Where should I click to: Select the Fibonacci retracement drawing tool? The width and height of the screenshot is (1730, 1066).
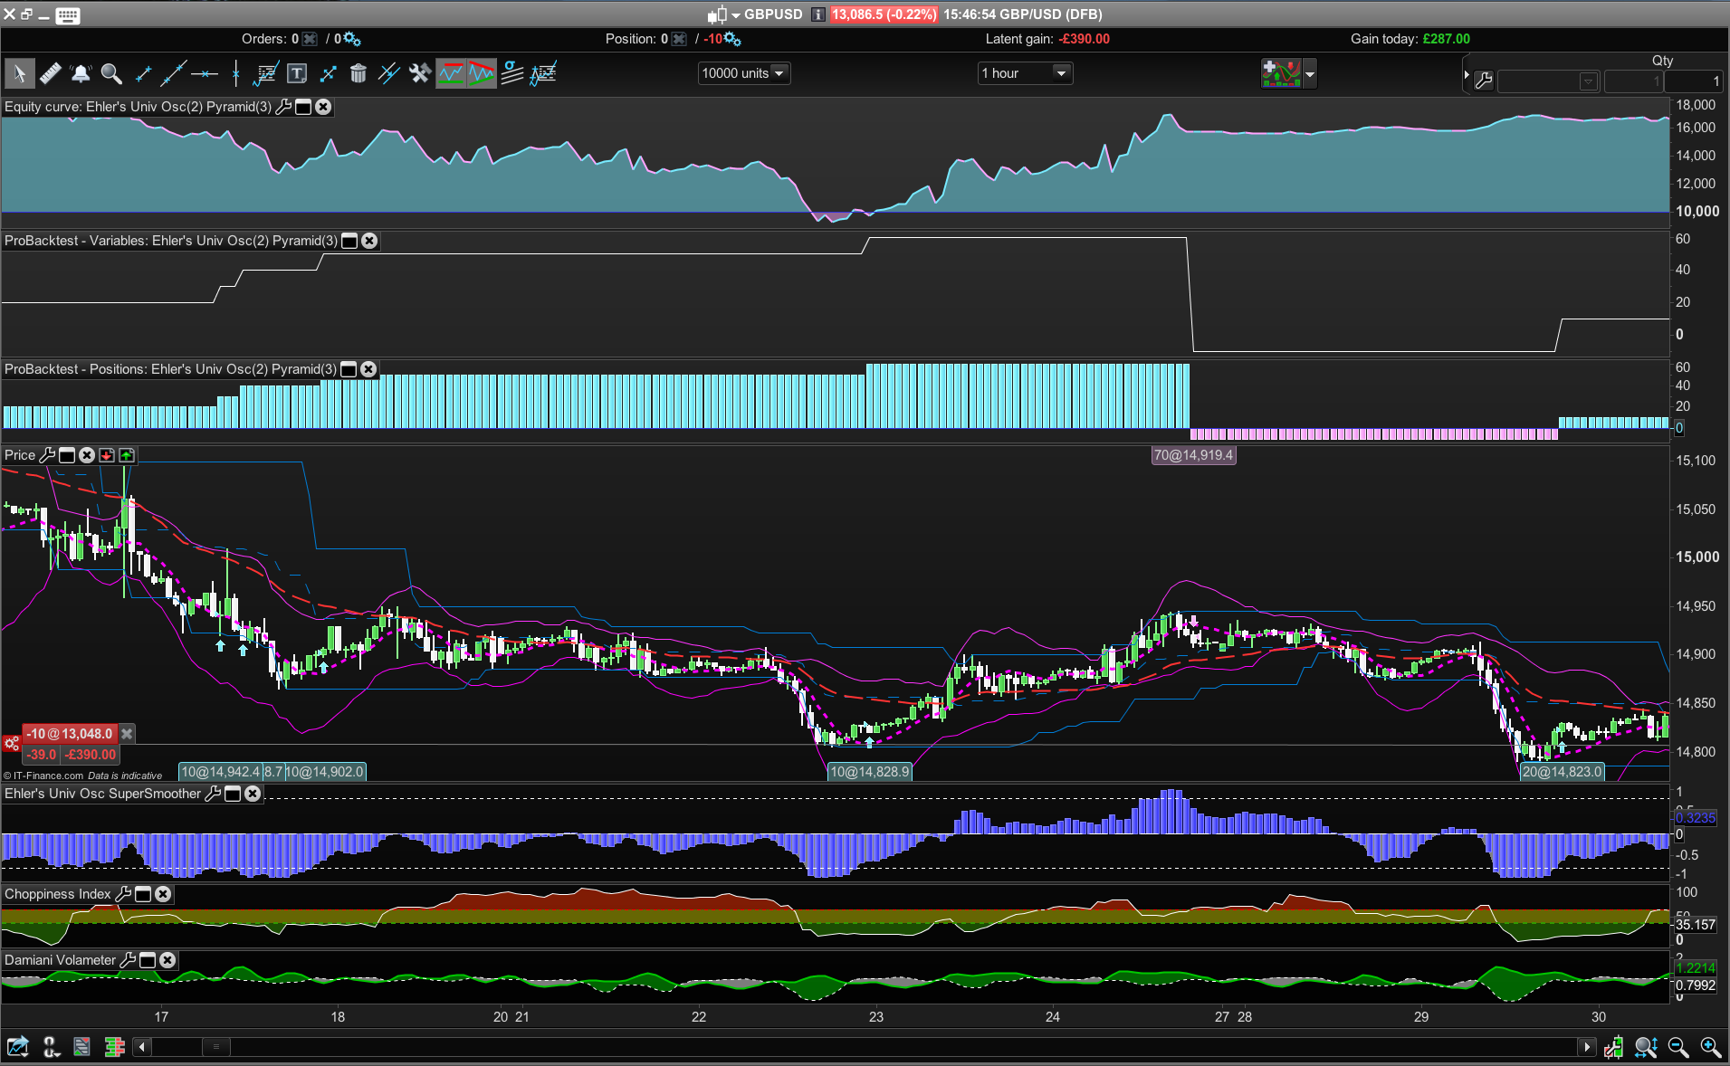tap(266, 73)
